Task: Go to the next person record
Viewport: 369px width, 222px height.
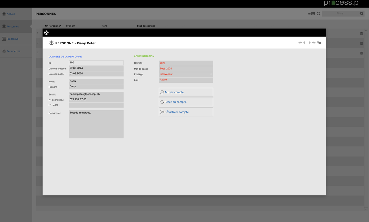Action: pos(309,43)
